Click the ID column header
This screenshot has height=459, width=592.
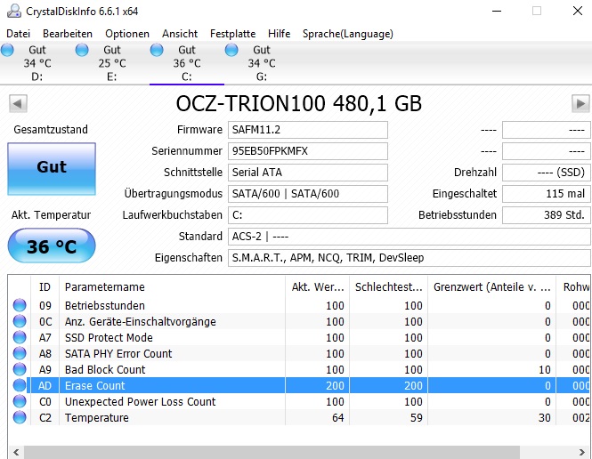coord(45,287)
